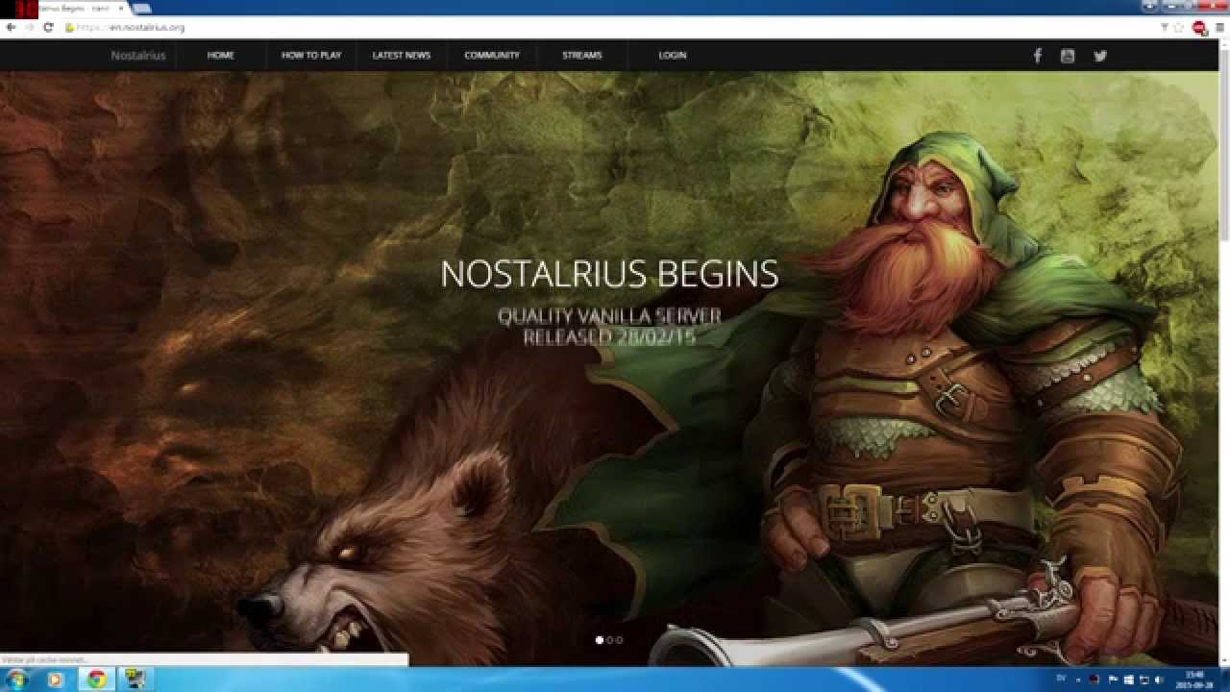
Task: Bookmark this page with the star icon
Action: [1179, 28]
